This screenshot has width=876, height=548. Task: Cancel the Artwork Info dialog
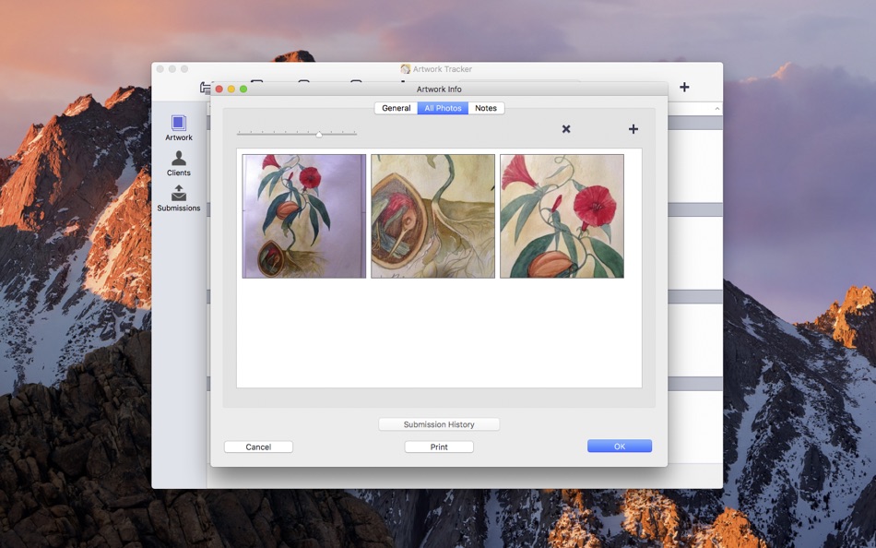tap(258, 446)
